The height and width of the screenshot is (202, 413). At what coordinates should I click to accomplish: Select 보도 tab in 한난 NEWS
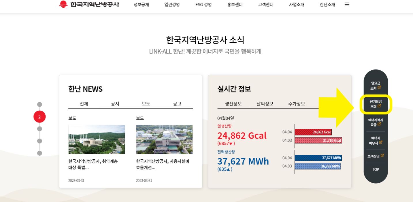point(146,104)
